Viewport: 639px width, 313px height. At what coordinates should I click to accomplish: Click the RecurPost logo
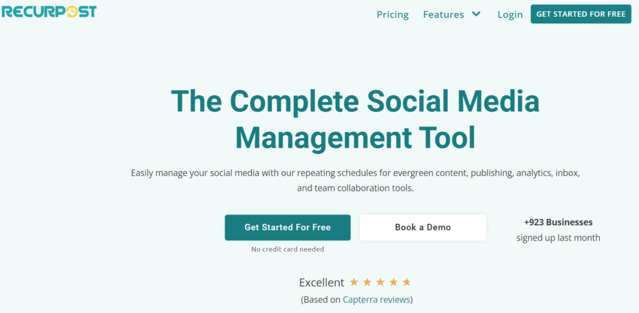coord(49,11)
